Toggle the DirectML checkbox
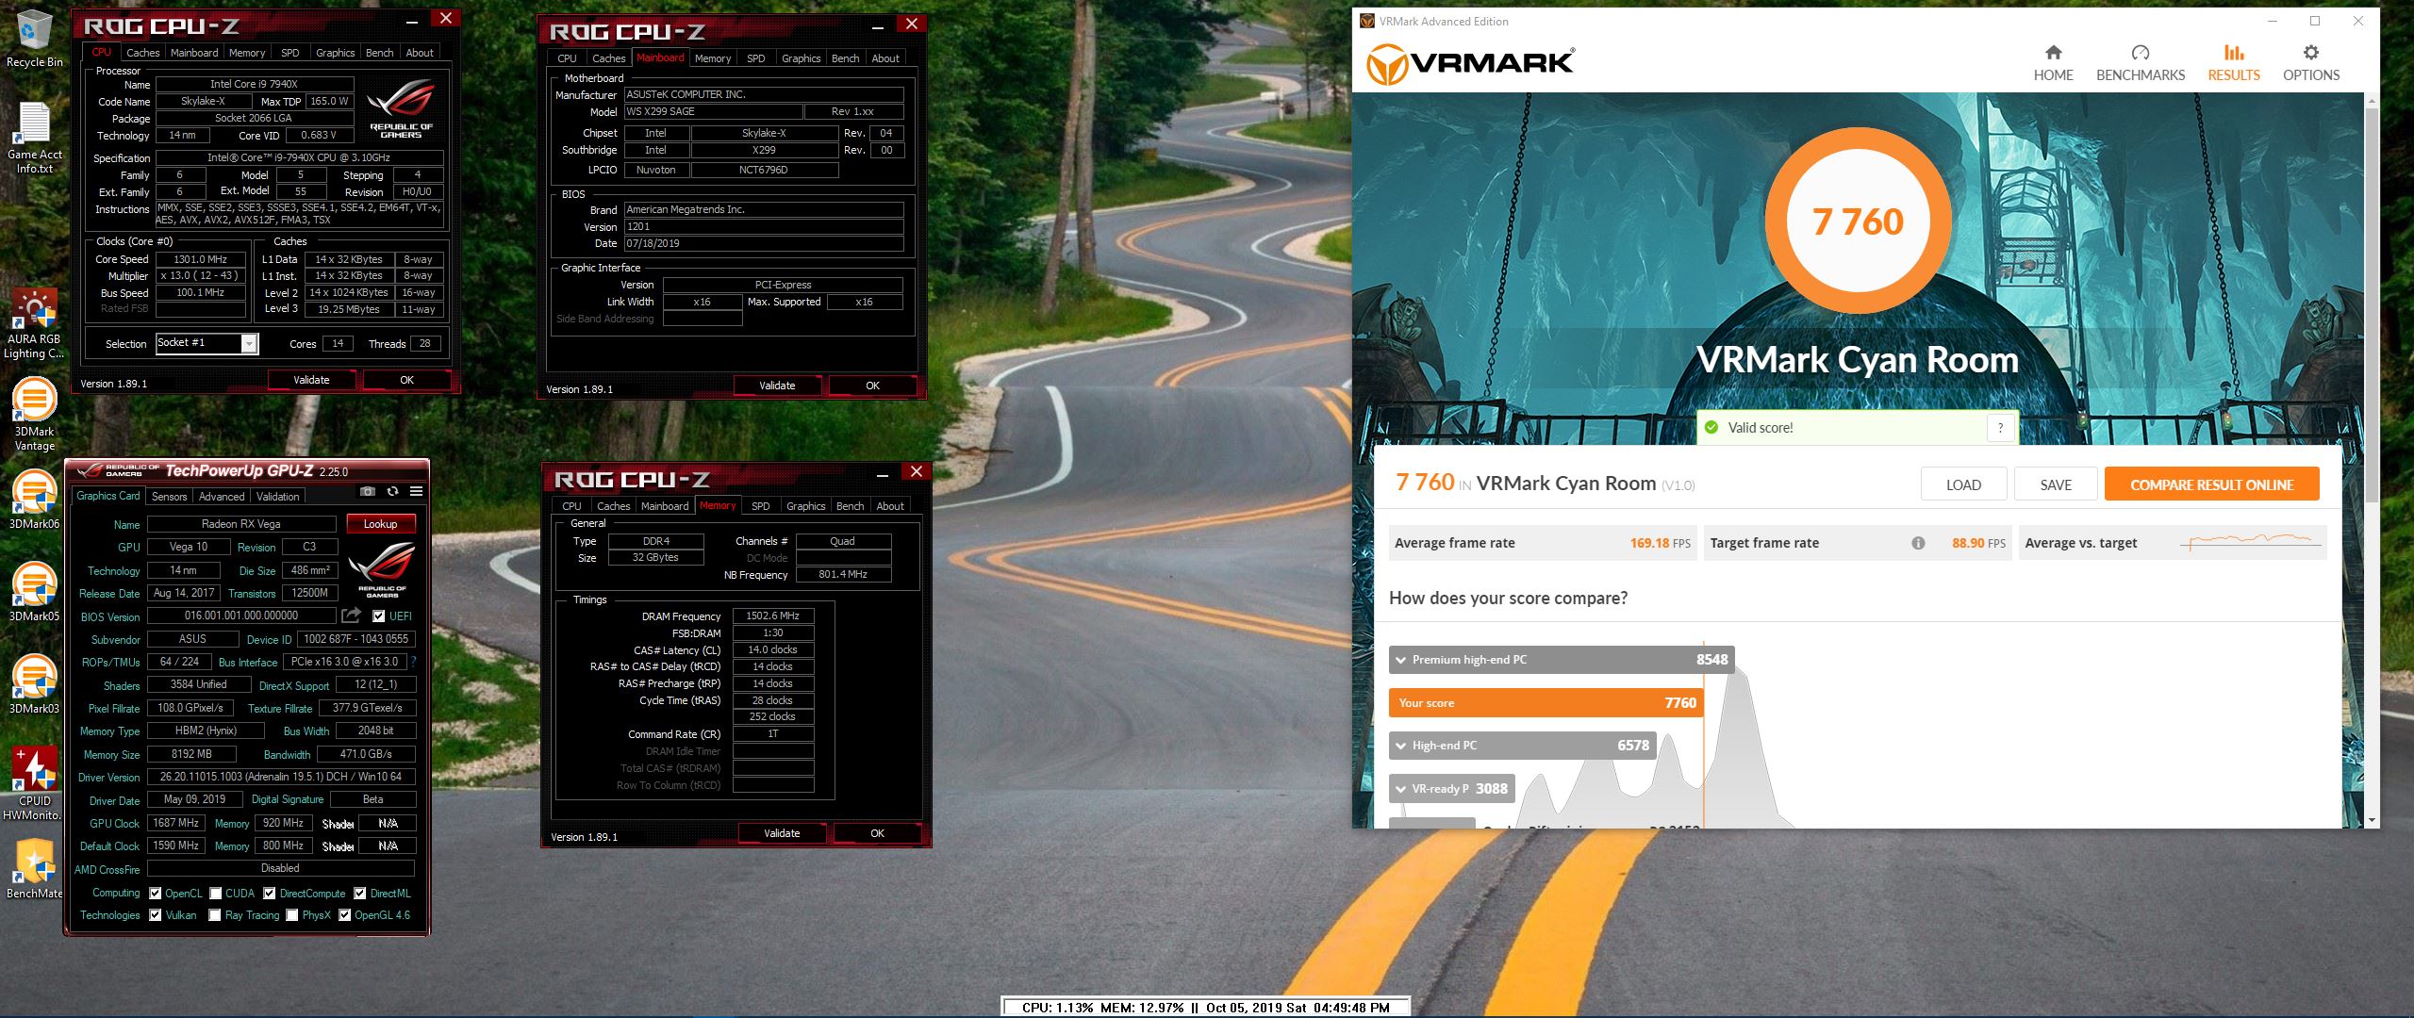Screen dimensions: 2414x1018 pos(360,894)
